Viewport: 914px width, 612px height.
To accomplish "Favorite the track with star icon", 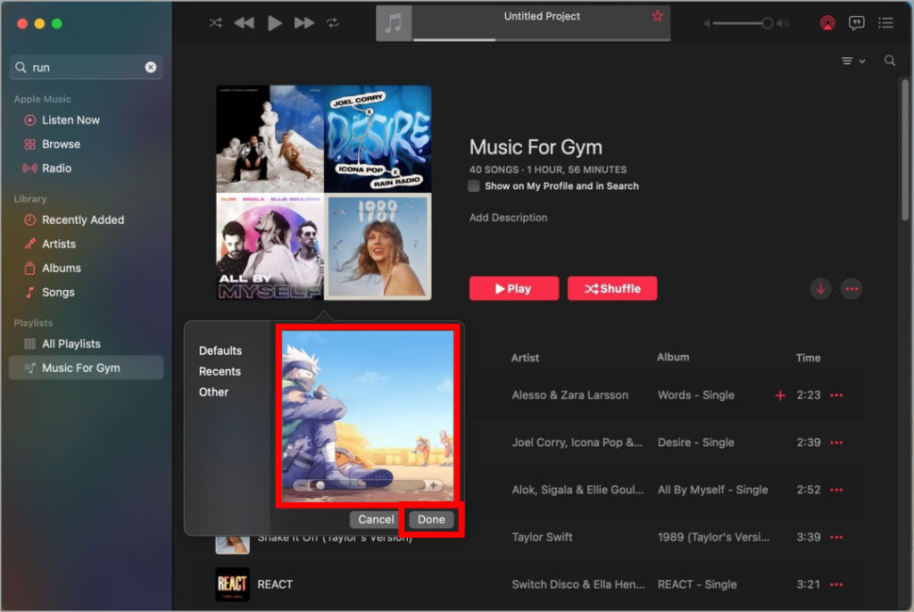I will pos(658,16).
